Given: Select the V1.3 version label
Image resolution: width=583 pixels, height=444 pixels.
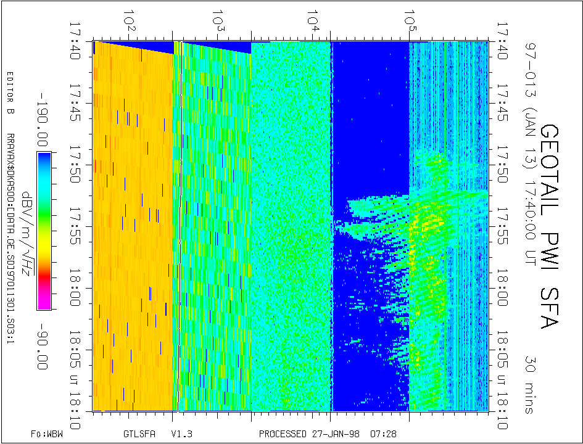Looking at the screenshot, I should pos(180,434).
